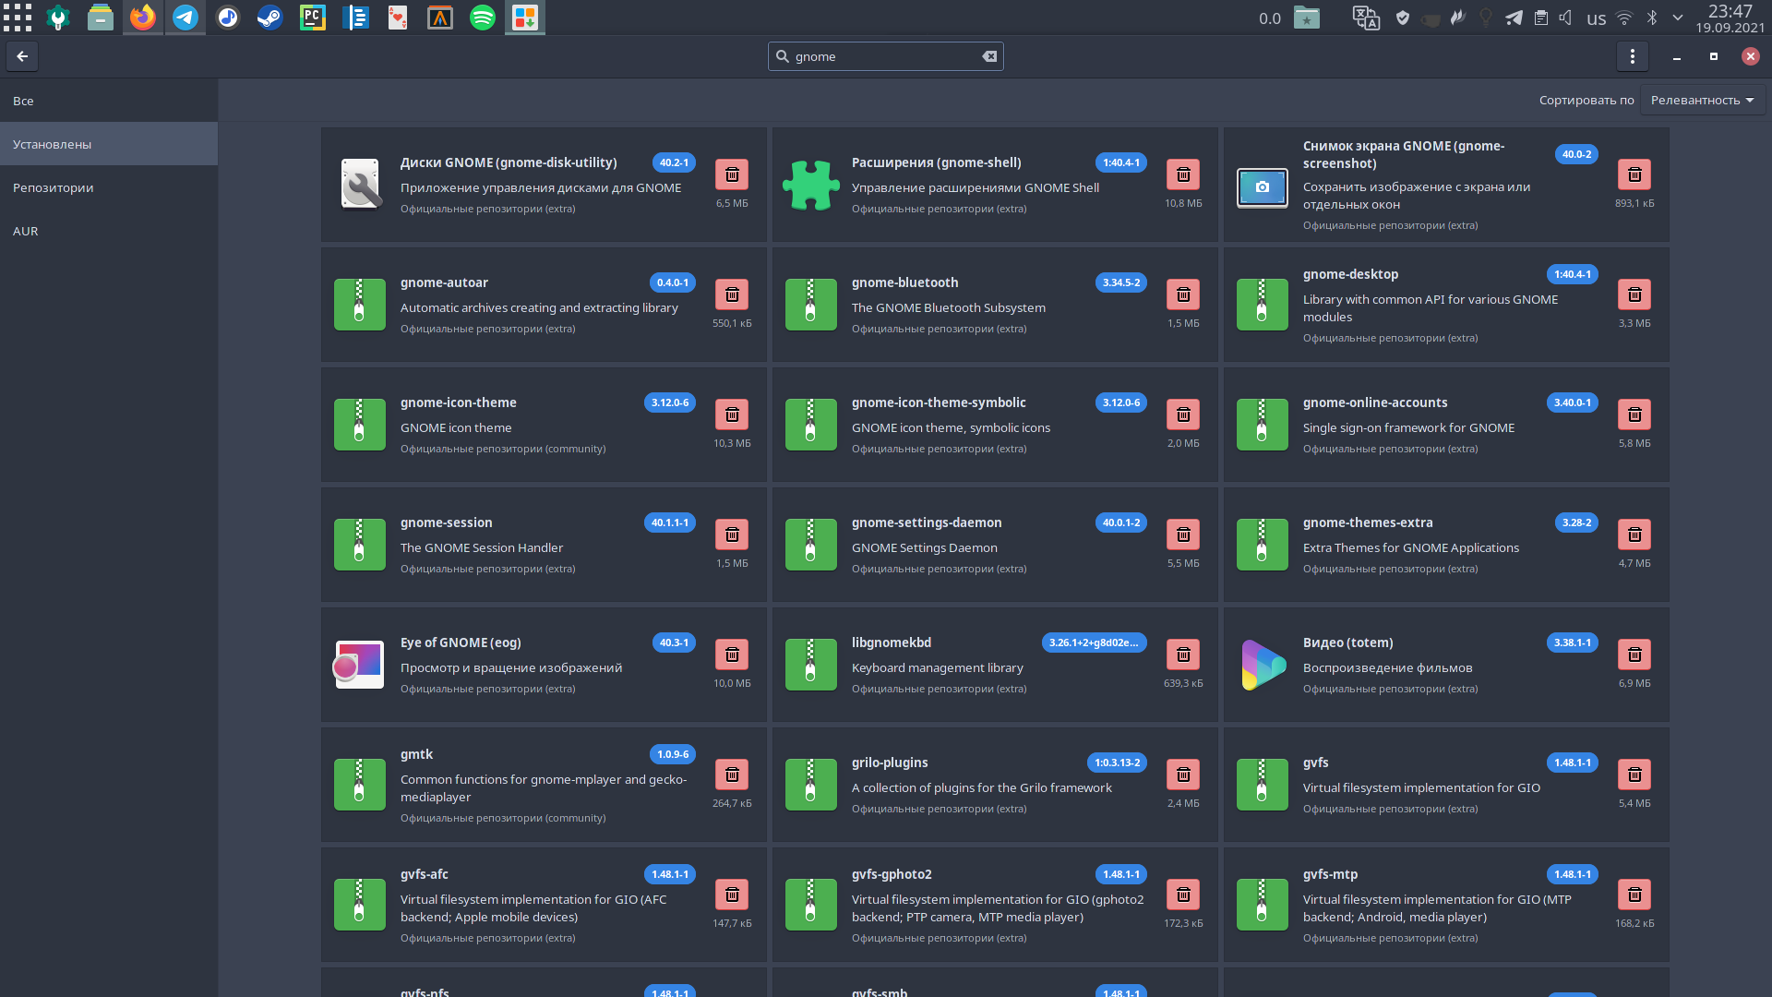1772x997 pixels.
Task: Click the totem video player icon
Action: click(1263, 665)
